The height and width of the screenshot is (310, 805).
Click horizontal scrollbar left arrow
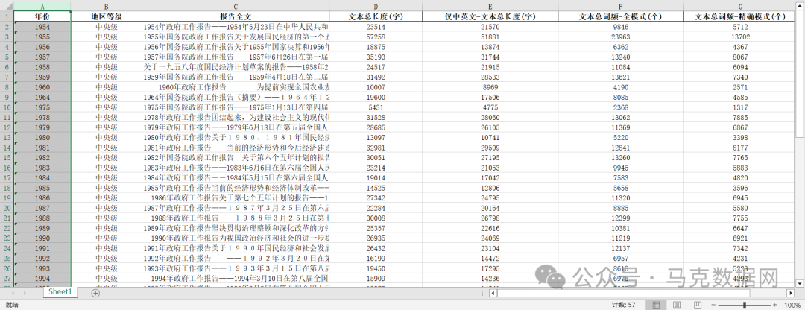tap(493, 293)
